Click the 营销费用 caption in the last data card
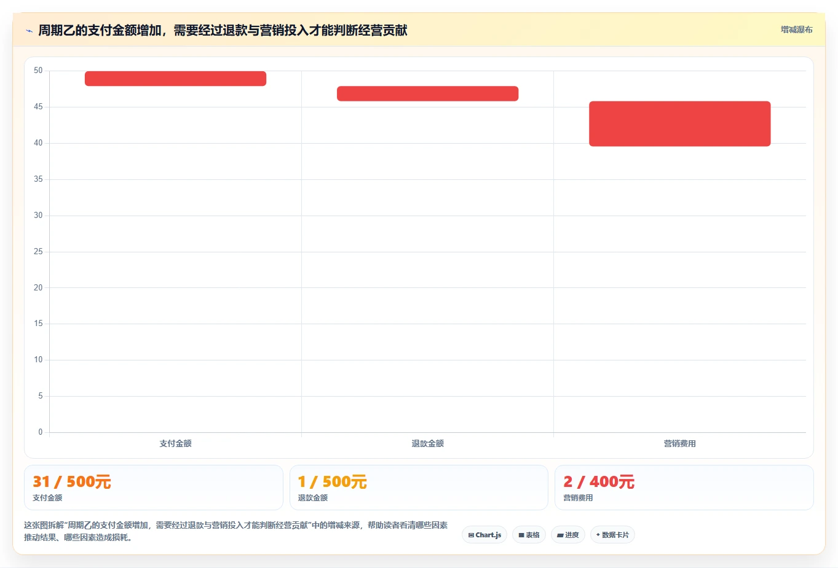This screenshot has height=568, width=838. click(x=578, y=498)
